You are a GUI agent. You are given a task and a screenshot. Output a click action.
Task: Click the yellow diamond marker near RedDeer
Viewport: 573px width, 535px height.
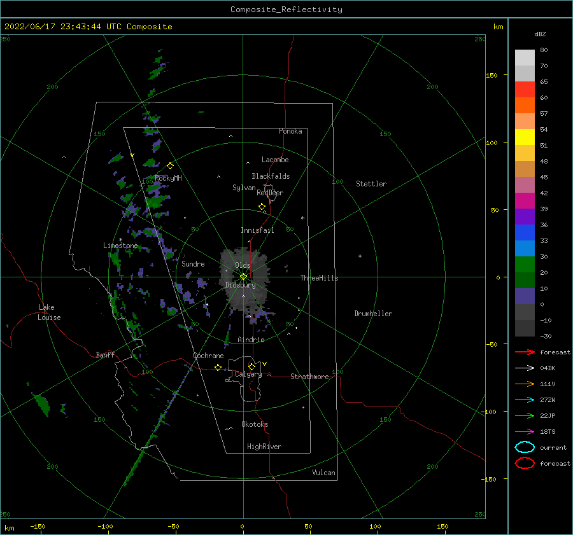(262, 207)
